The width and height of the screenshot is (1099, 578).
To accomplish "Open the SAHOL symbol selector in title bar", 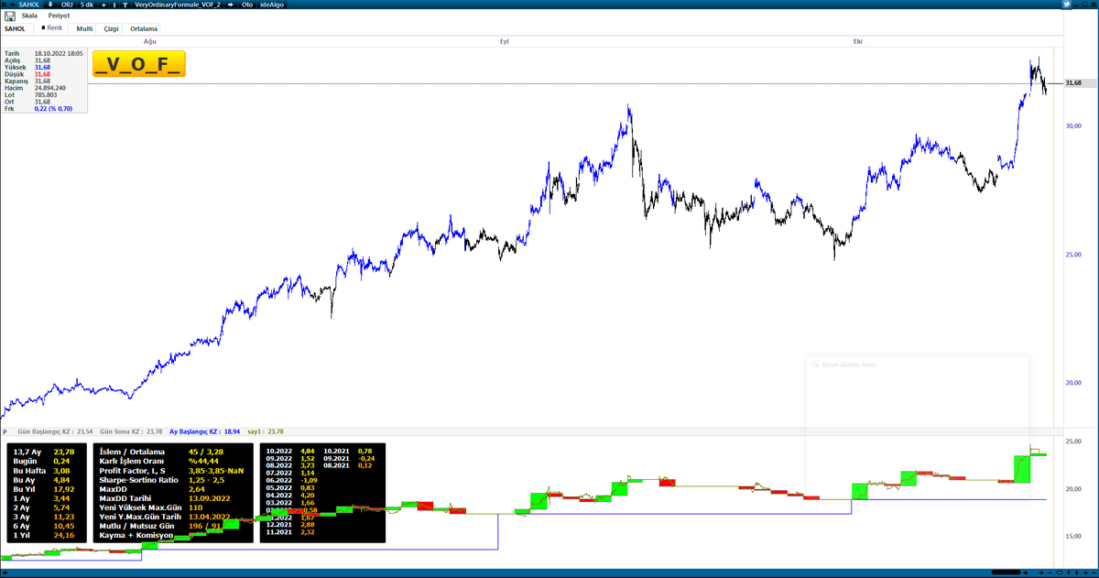I will point(29,5).
